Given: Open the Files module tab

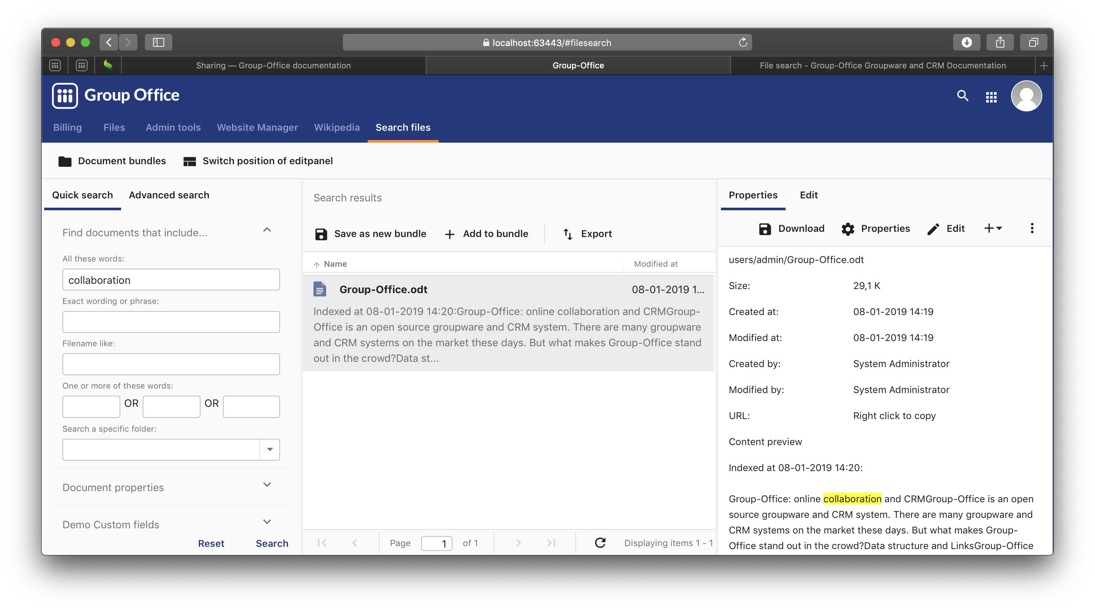Looking at the screenshot, I should coord(114,127).
